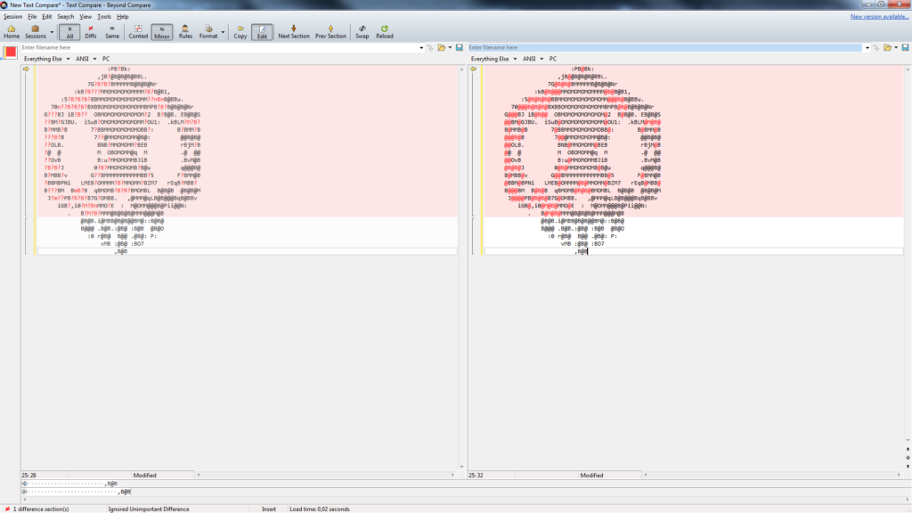Reload the comparison files
Image resolution: width=912 pixels, height=513 pixels.
pos(384,32)
